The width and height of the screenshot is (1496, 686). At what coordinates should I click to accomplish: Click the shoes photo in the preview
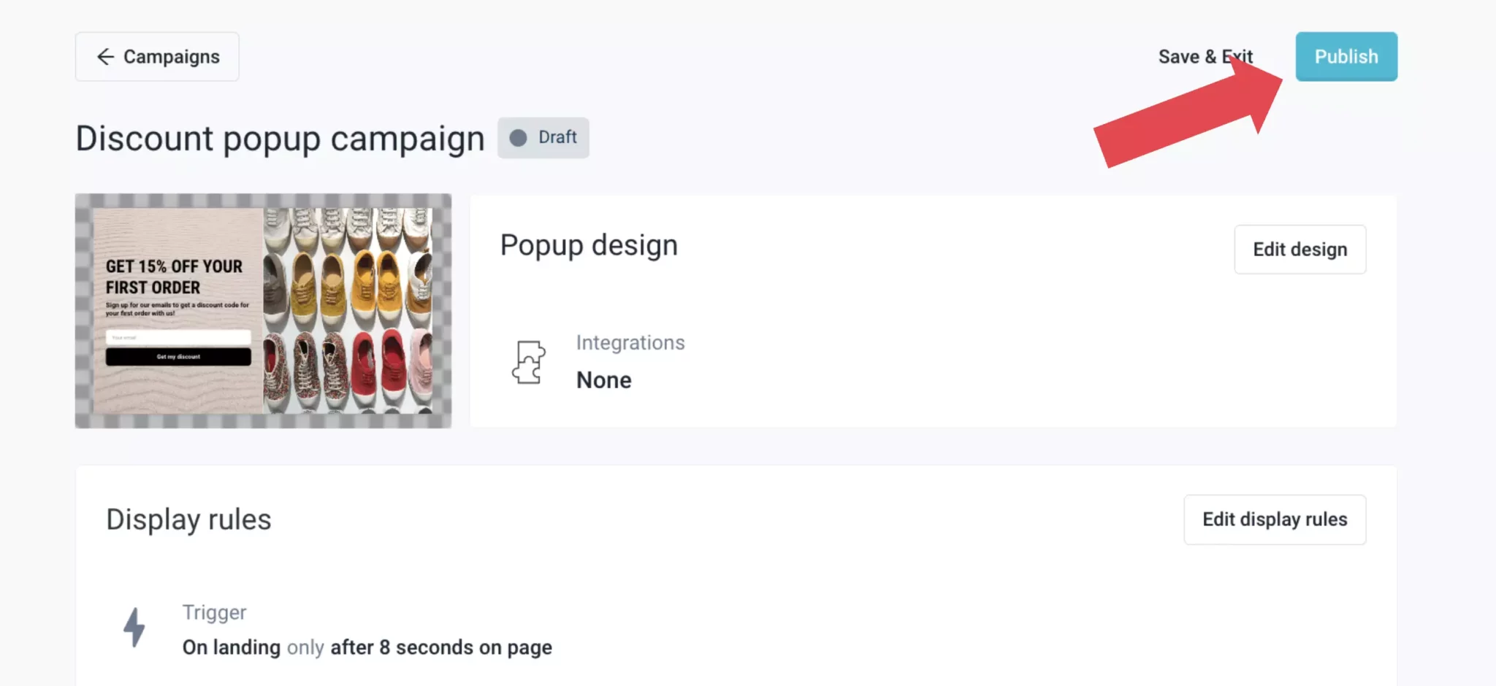click(348, 311)
